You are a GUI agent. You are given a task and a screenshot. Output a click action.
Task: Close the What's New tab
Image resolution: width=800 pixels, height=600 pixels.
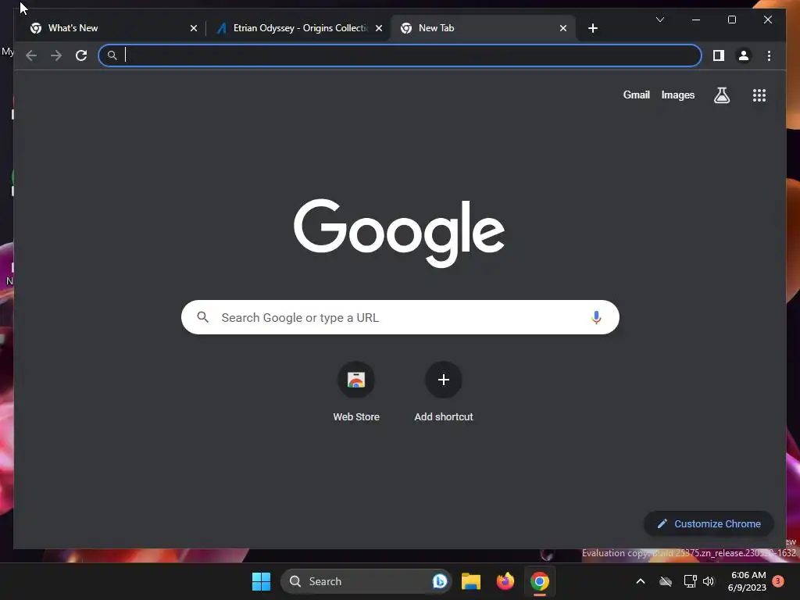pyautogui.click(x=194, y=28)
